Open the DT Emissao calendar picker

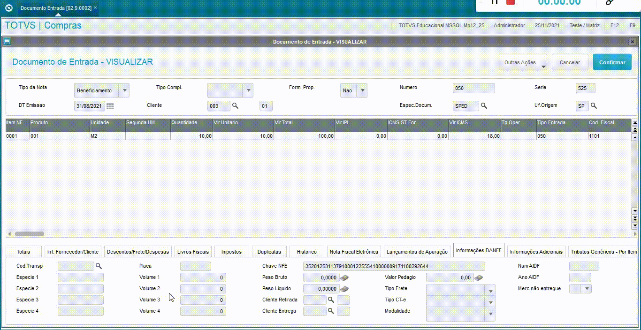point(110,106)
